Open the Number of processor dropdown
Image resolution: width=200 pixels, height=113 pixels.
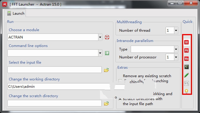(176, 57)
